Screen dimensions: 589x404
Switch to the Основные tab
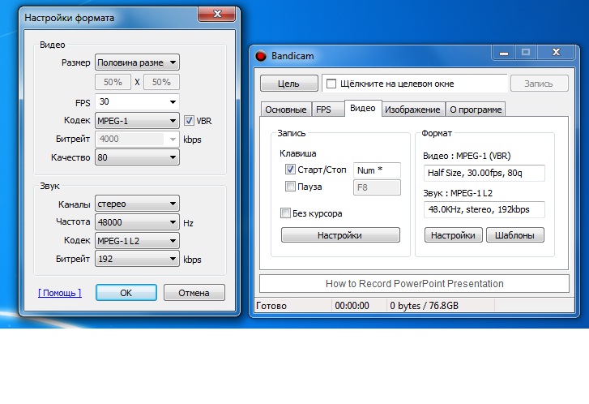point(285,110)
